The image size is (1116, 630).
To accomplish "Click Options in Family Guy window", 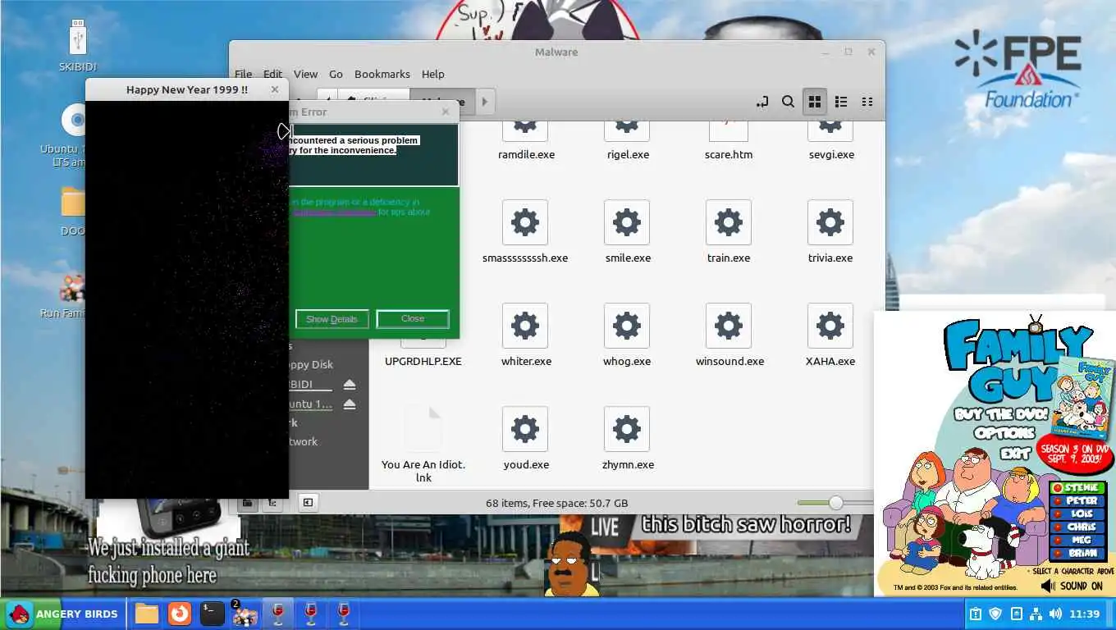I will [x=1004, y=434].
